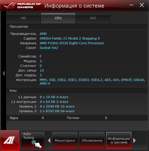Click AMD64 Family 21 Model 2 caption
This screenshot has height=151, width=149.
[x=70, y=39]
